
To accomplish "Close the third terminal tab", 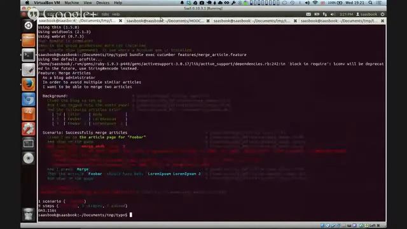I will tap(295, 21).
